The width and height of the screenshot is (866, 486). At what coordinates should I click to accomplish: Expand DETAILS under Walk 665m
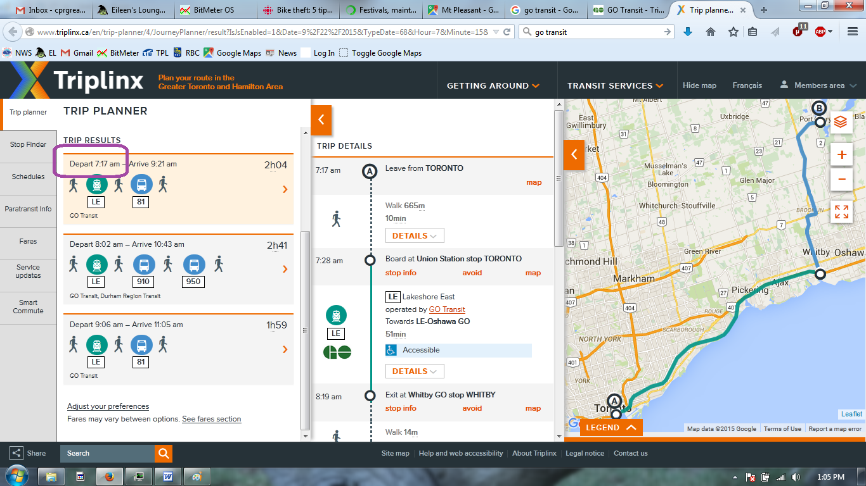point(415,235)
